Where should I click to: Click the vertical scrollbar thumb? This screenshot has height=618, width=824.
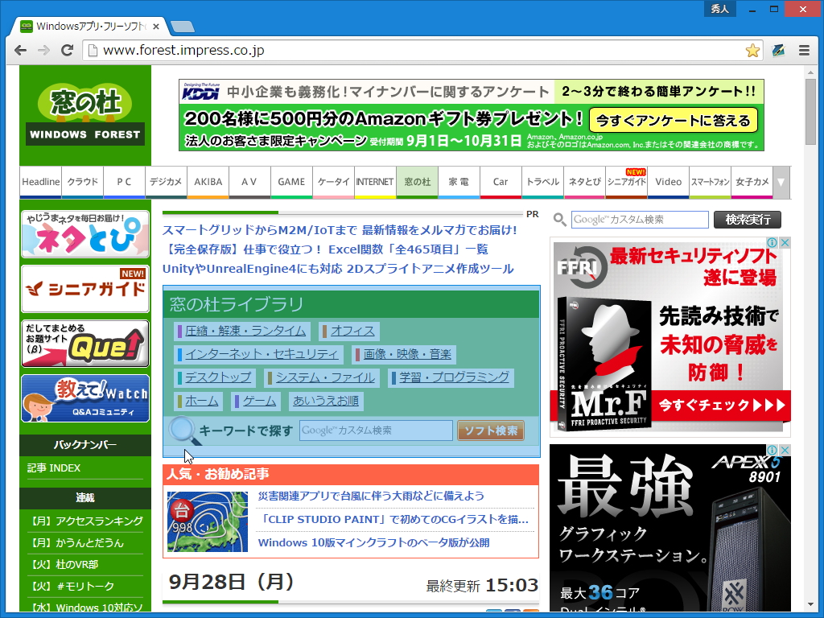point(810,111)
